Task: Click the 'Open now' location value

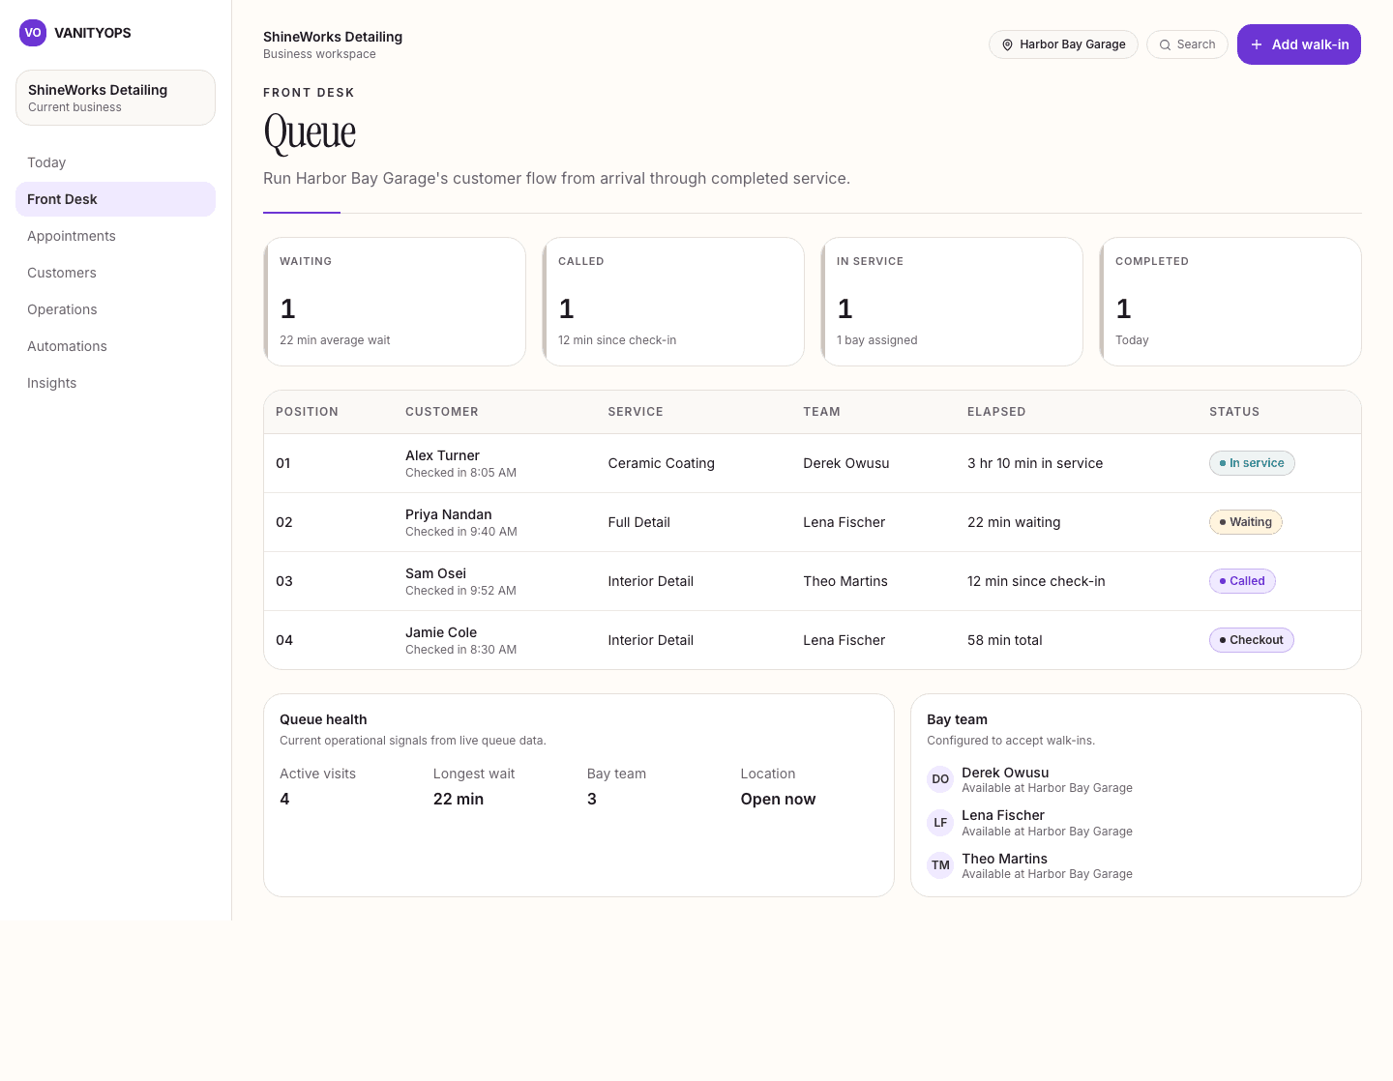Action: [x=778, y=799]
